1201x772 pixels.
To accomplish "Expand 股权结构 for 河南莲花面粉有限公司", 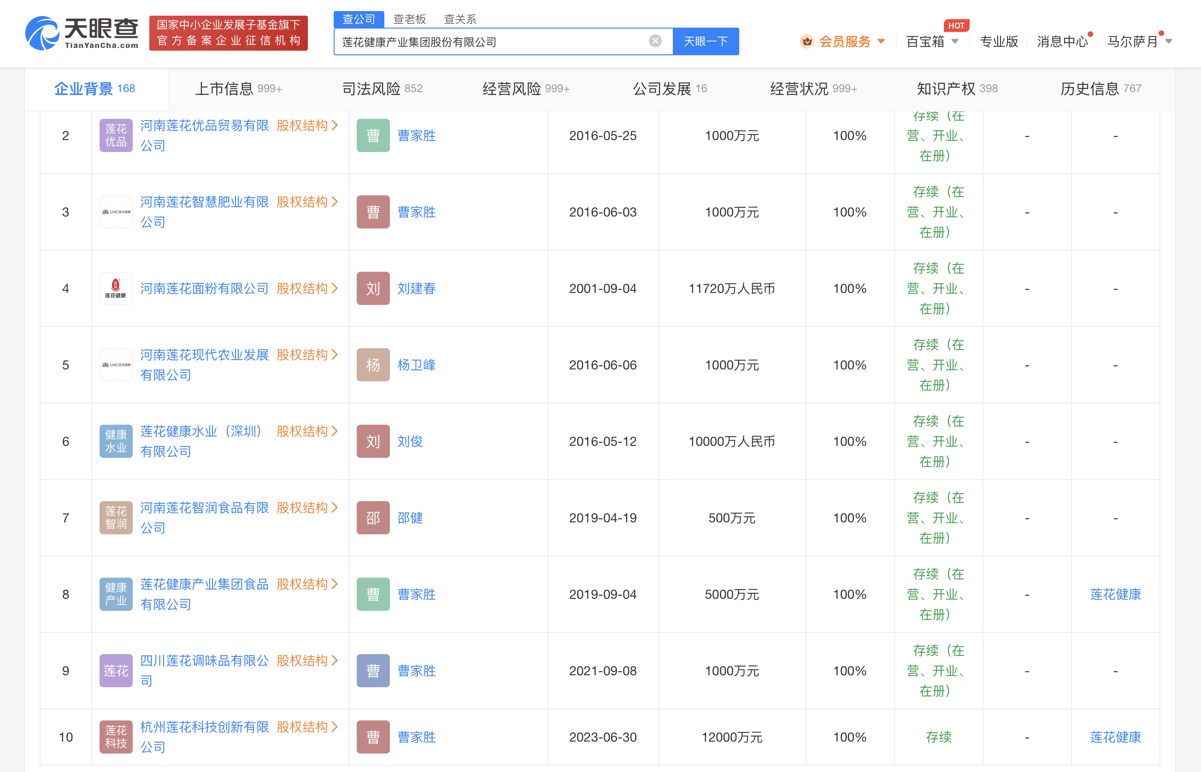I will pyautogui.click(x=307, y=288).
